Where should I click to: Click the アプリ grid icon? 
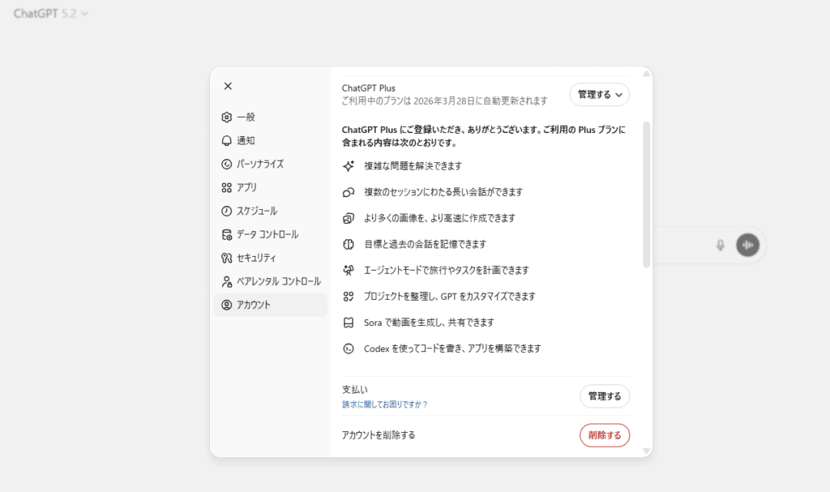click(x=227, y=188)
